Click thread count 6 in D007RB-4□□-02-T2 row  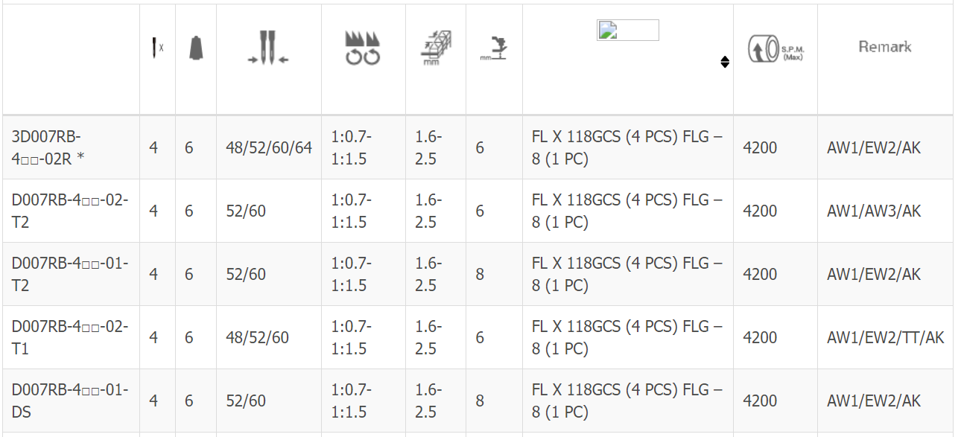coord(189,211)
